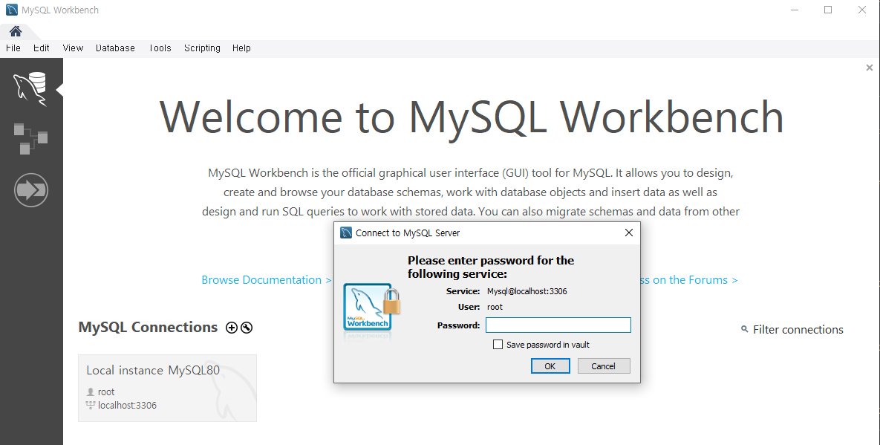880x445 pixels.
Task: Open the Home tab icon
Action: click(x=16, y=31)
